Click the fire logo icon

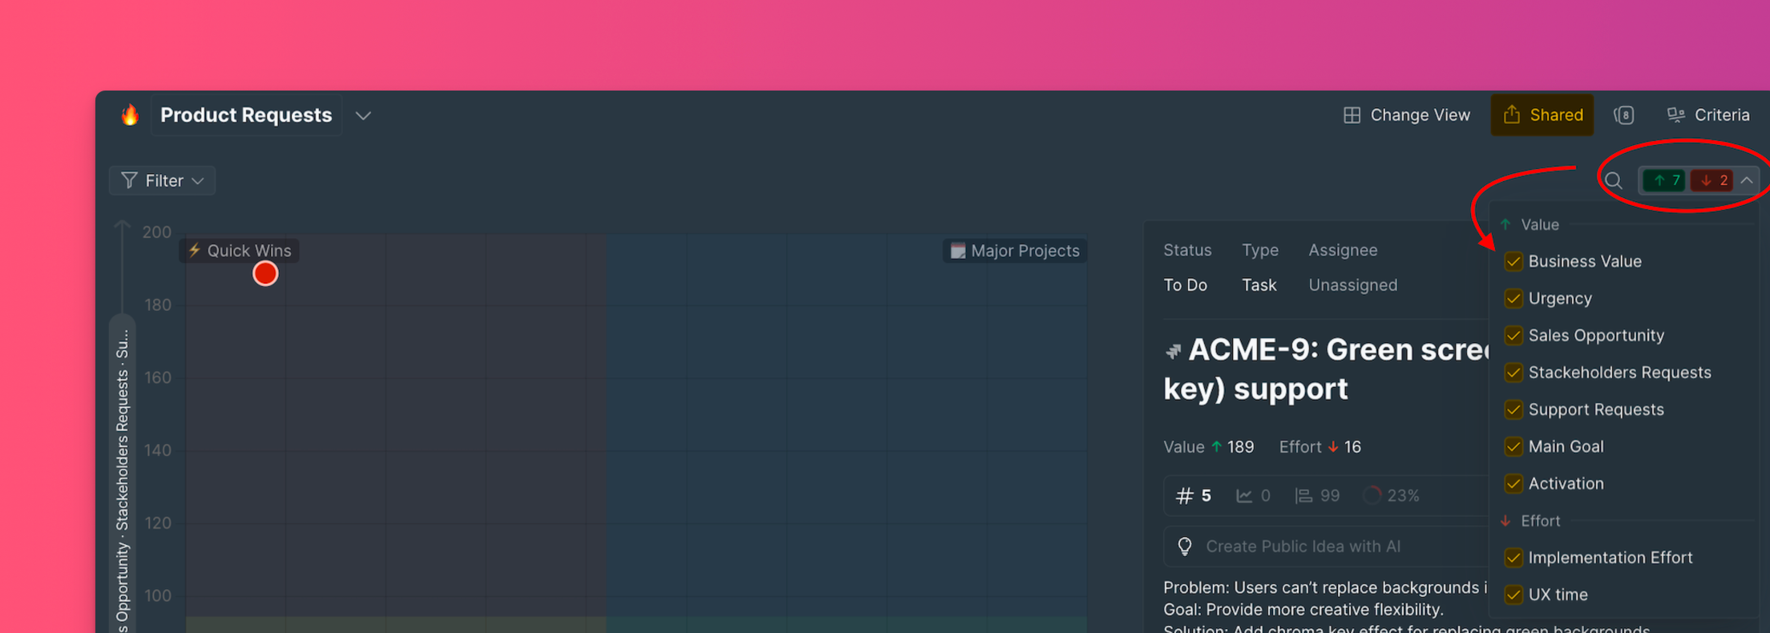pyautogui.click(x=130, y=115)
